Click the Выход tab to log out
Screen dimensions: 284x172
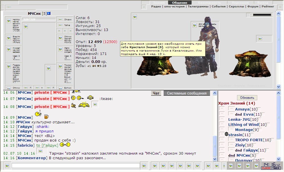263,3
